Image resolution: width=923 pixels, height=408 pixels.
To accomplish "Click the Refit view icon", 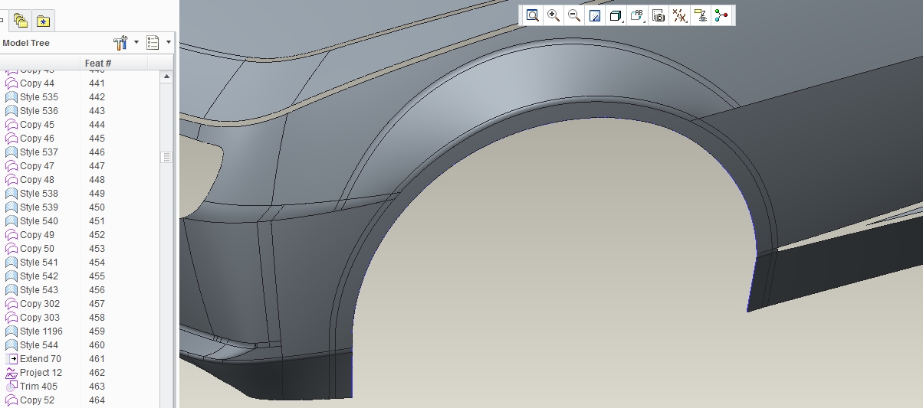I will pyautogui.click(x=532, y=15).
